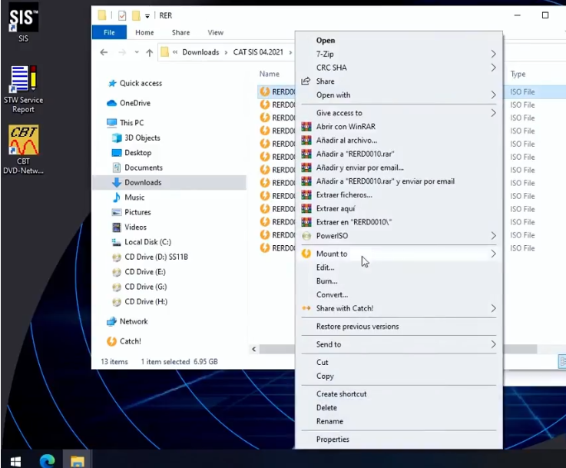Expand the Send to submenu arrow

[494, 344]
